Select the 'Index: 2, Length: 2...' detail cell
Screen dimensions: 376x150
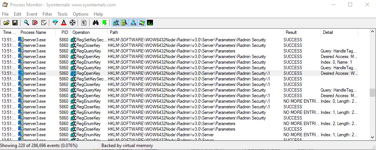[x=339, y=124]
